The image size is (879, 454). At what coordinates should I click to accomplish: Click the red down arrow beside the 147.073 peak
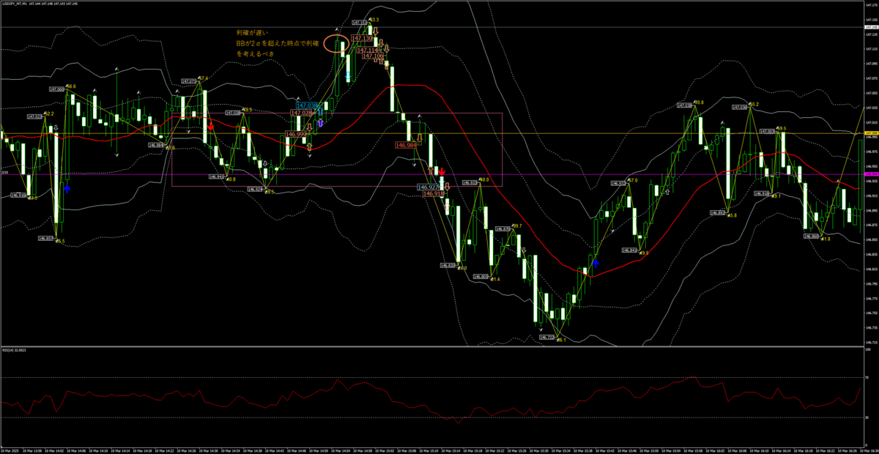click(x=211, y=126)
